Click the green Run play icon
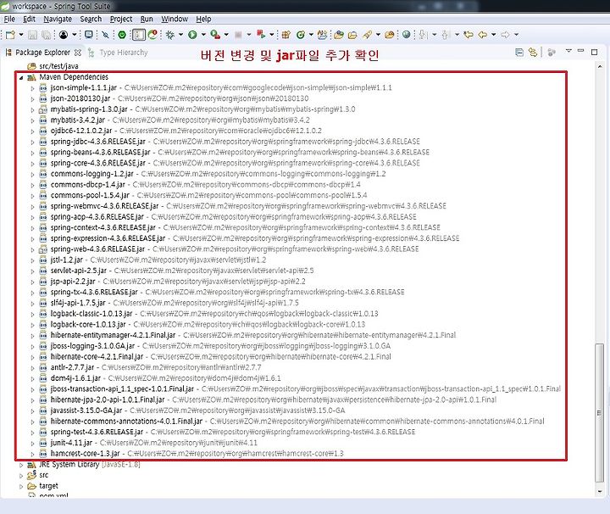The image size is (610, 514). click(192, 35)
